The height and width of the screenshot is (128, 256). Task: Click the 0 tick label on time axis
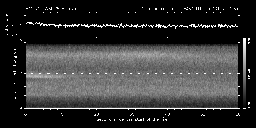coord(26,114)
